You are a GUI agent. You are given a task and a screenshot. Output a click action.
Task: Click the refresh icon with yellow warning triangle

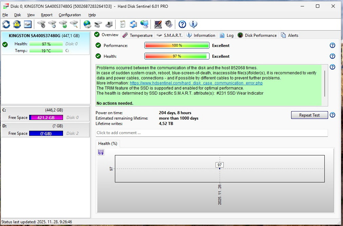[17, 24]
